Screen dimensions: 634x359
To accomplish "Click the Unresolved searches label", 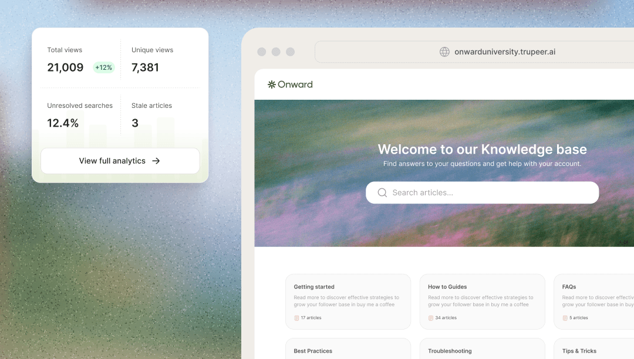I will 80,106.
